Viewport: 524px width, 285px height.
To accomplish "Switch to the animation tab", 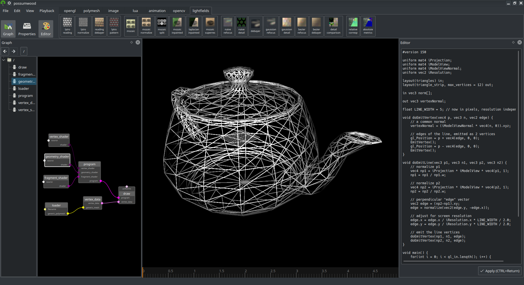I will [157, 11].
